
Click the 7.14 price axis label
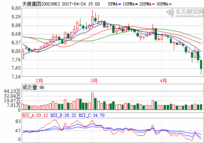tap(16, 77)
